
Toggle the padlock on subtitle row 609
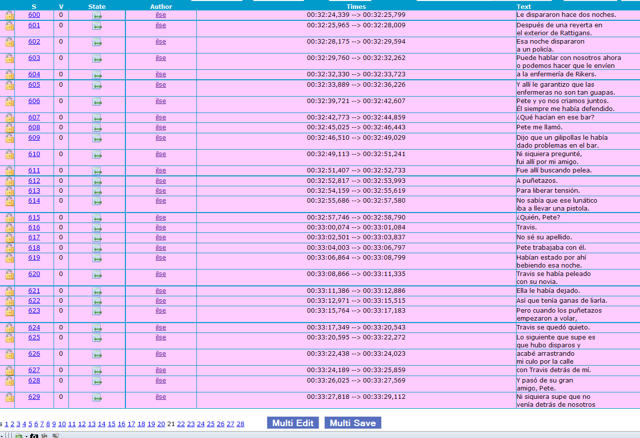[9, 138]
